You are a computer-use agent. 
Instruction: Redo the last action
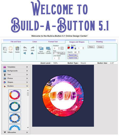(33, 48)
